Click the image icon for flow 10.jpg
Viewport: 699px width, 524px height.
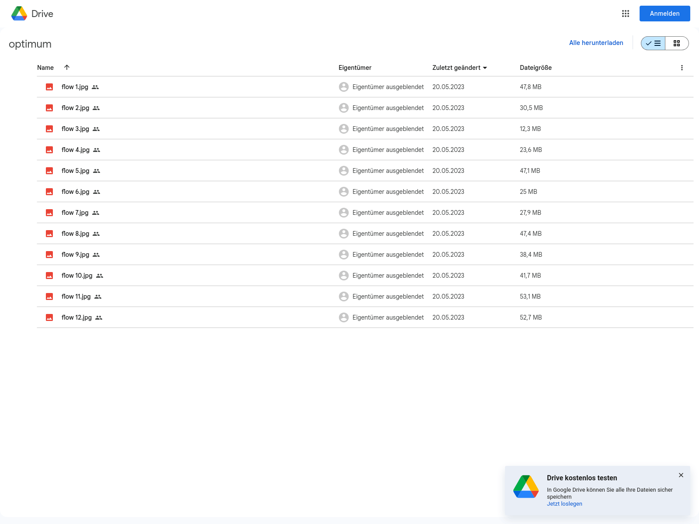pyautogui.click(x=49, y=276)
